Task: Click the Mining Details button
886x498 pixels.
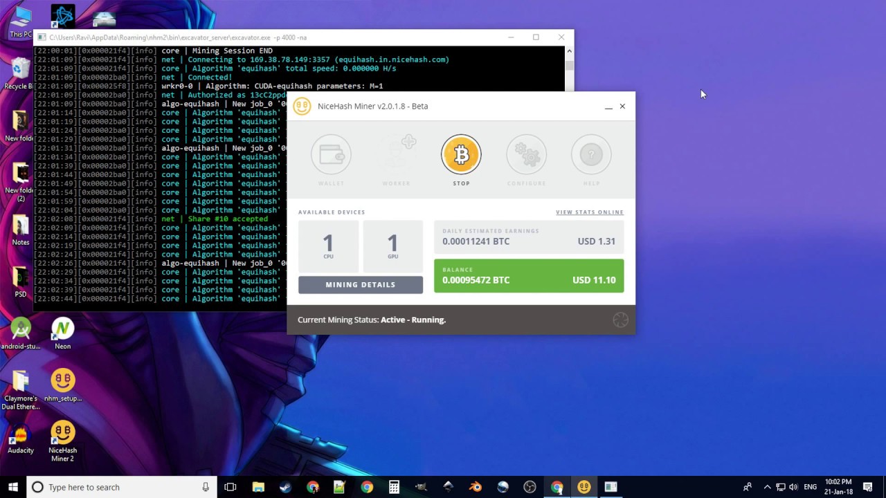Action: (361, 284)
